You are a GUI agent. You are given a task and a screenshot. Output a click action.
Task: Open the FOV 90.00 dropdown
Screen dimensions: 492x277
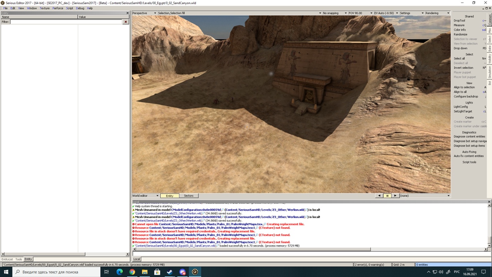(360, 13)
